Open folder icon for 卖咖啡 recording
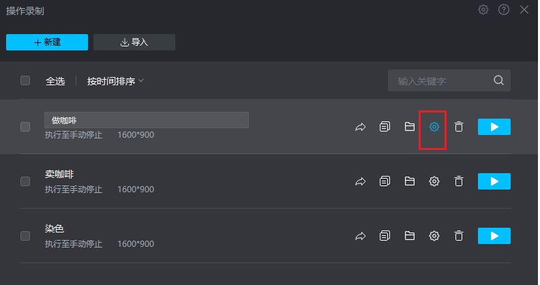540x285 pixels. (410, 181)
